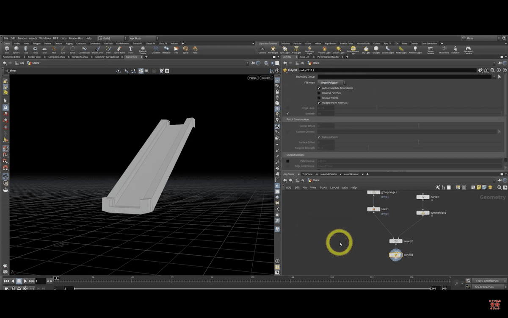
Task: Toggle the Deform Patch checkbox
Action: pos(319,137)
